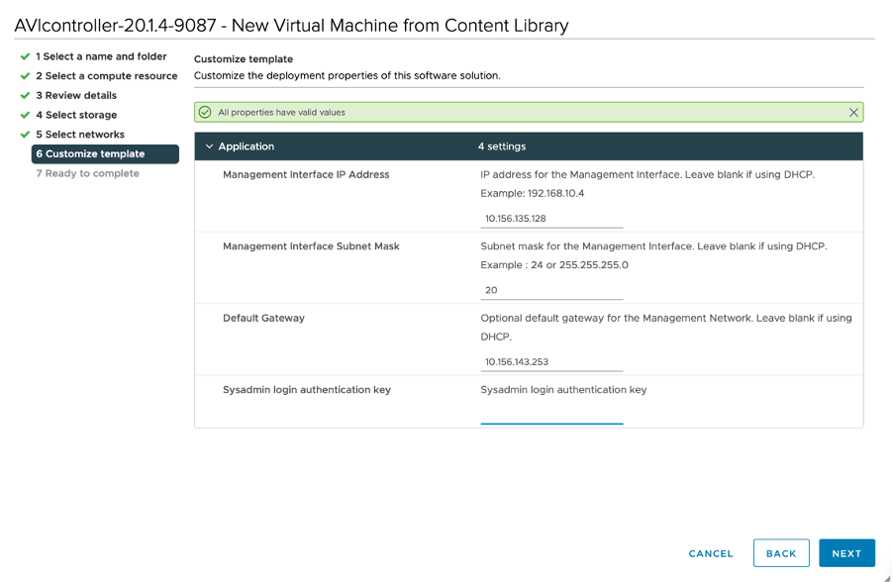This screenshot has width=893, height=582.
Task: Click checkmark beside Select a name and folder
Action: click(25, 56)
